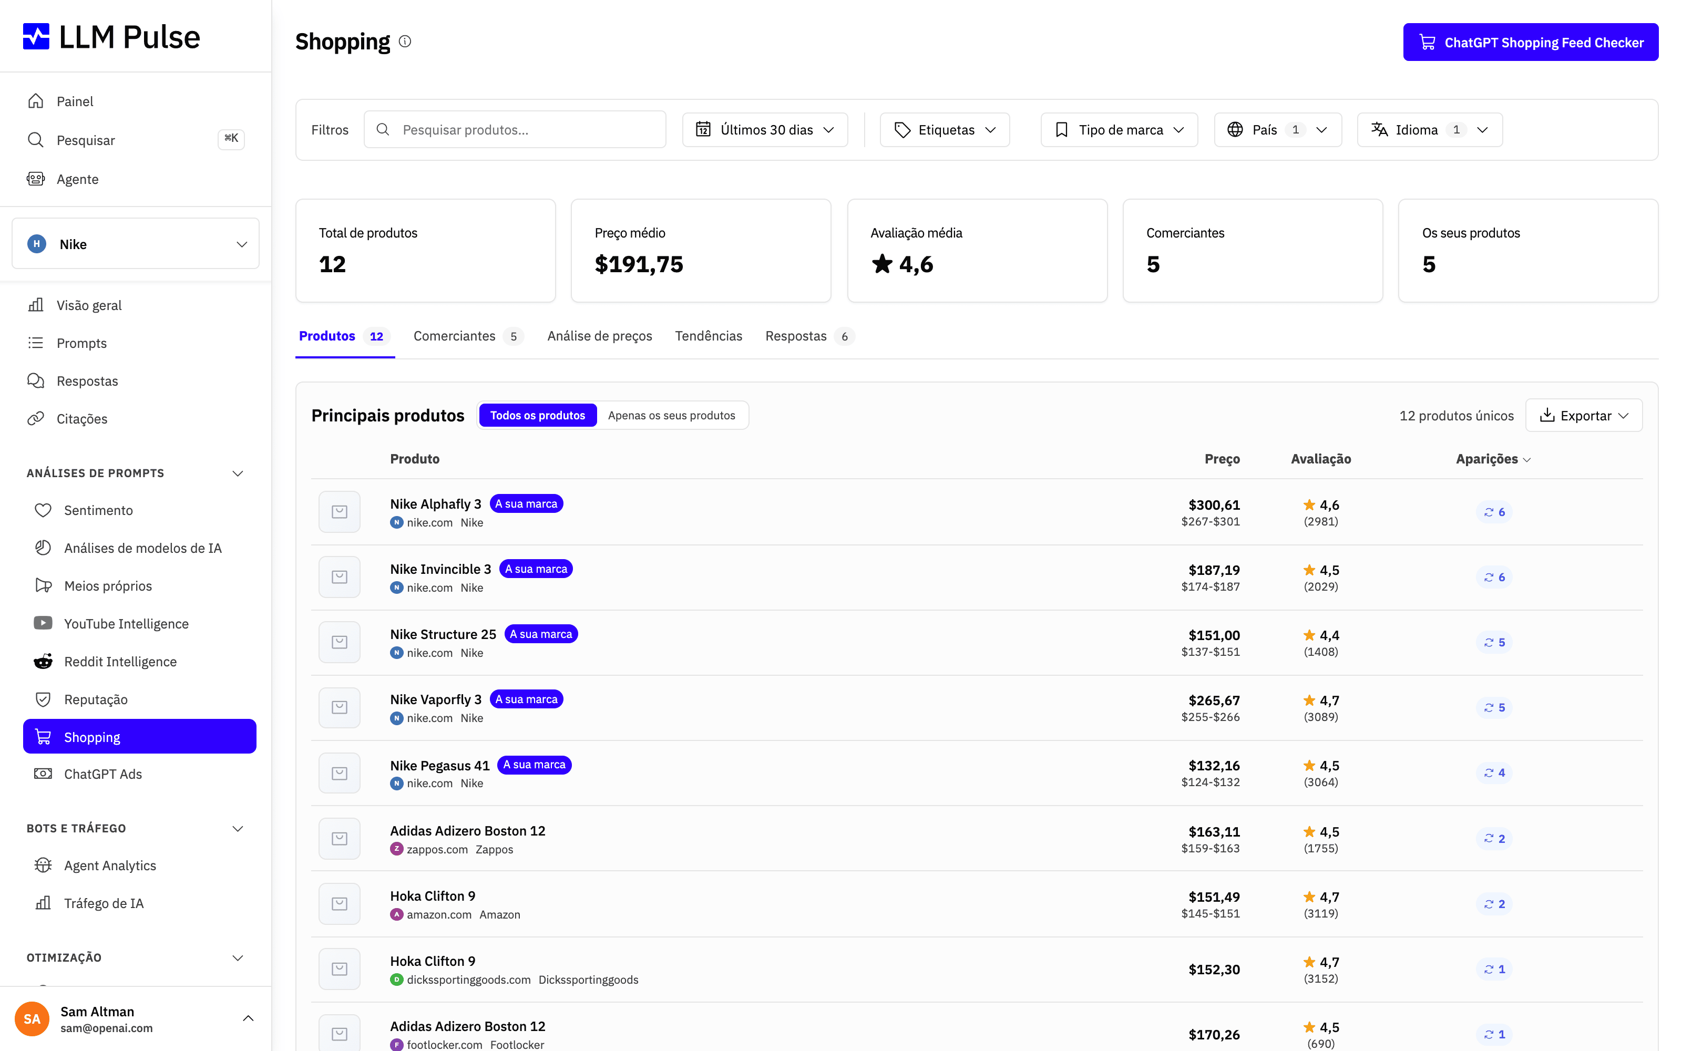Open YouTube Intelligence icon
1682x1051 pixels.
(43, 623)
